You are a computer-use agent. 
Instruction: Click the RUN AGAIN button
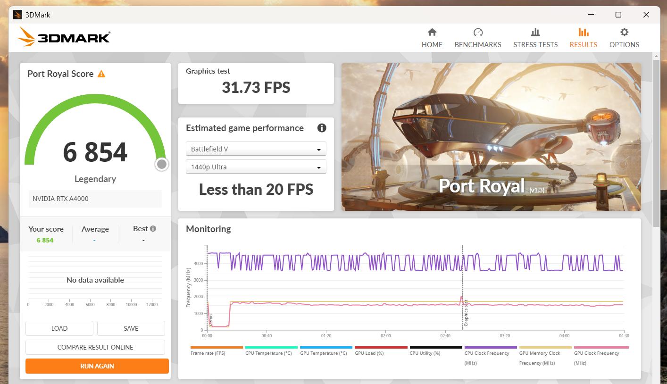coord(97,366)
